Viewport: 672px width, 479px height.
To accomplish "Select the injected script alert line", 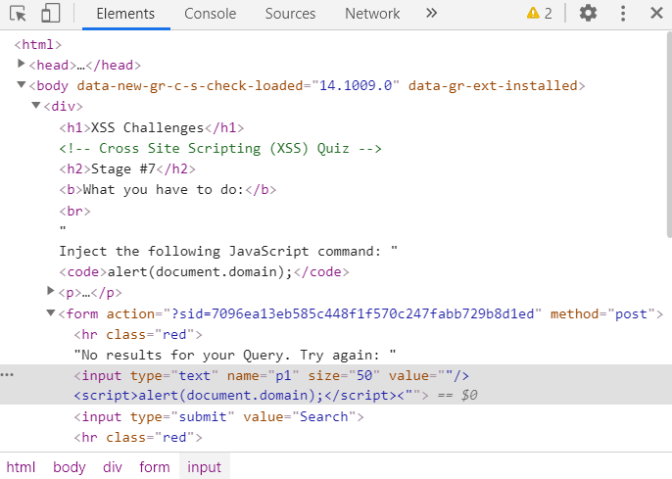I will [251, 395].
